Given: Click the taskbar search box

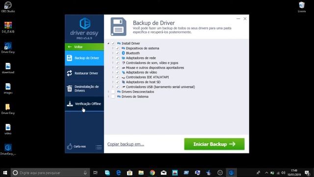Looking at the screenshot, I should 50,173.
